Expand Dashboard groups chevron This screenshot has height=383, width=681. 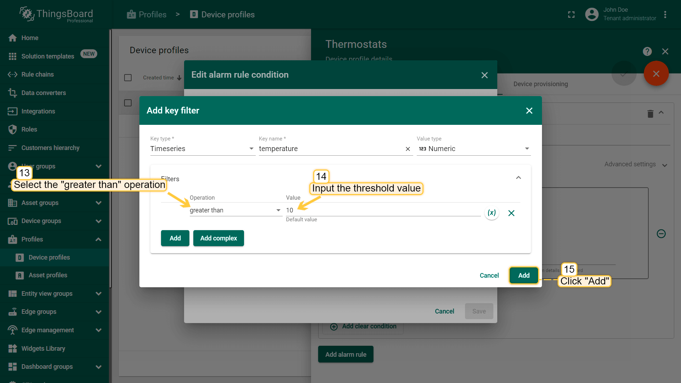coord(99,367)
